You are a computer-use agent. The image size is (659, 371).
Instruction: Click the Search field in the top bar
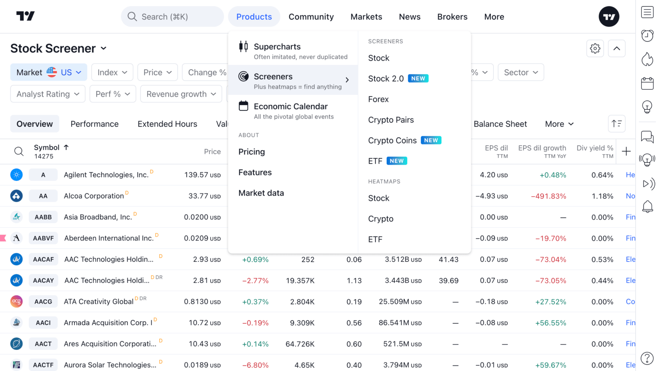point(172,16)
